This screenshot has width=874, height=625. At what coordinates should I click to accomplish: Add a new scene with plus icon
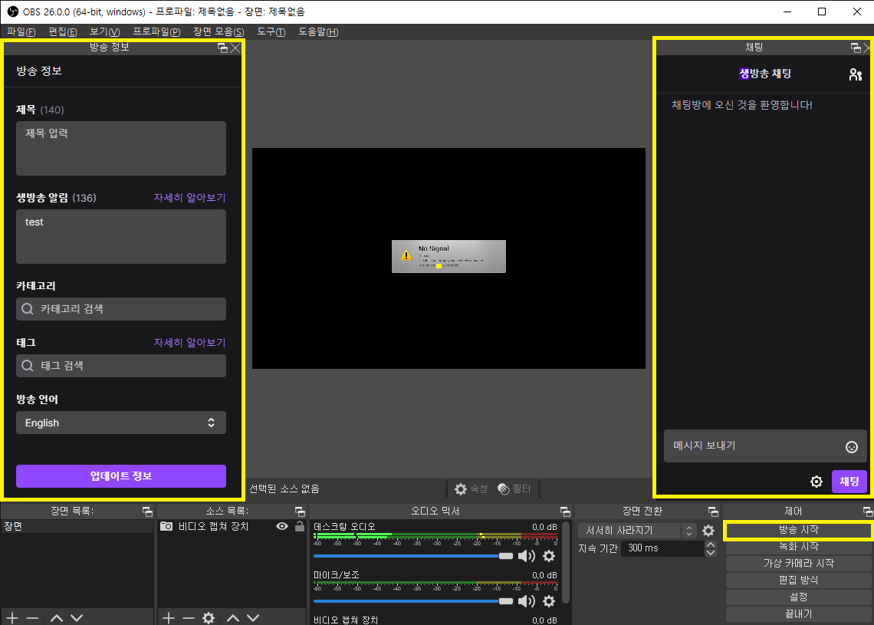pyautogui.click(x=12, y=618)
